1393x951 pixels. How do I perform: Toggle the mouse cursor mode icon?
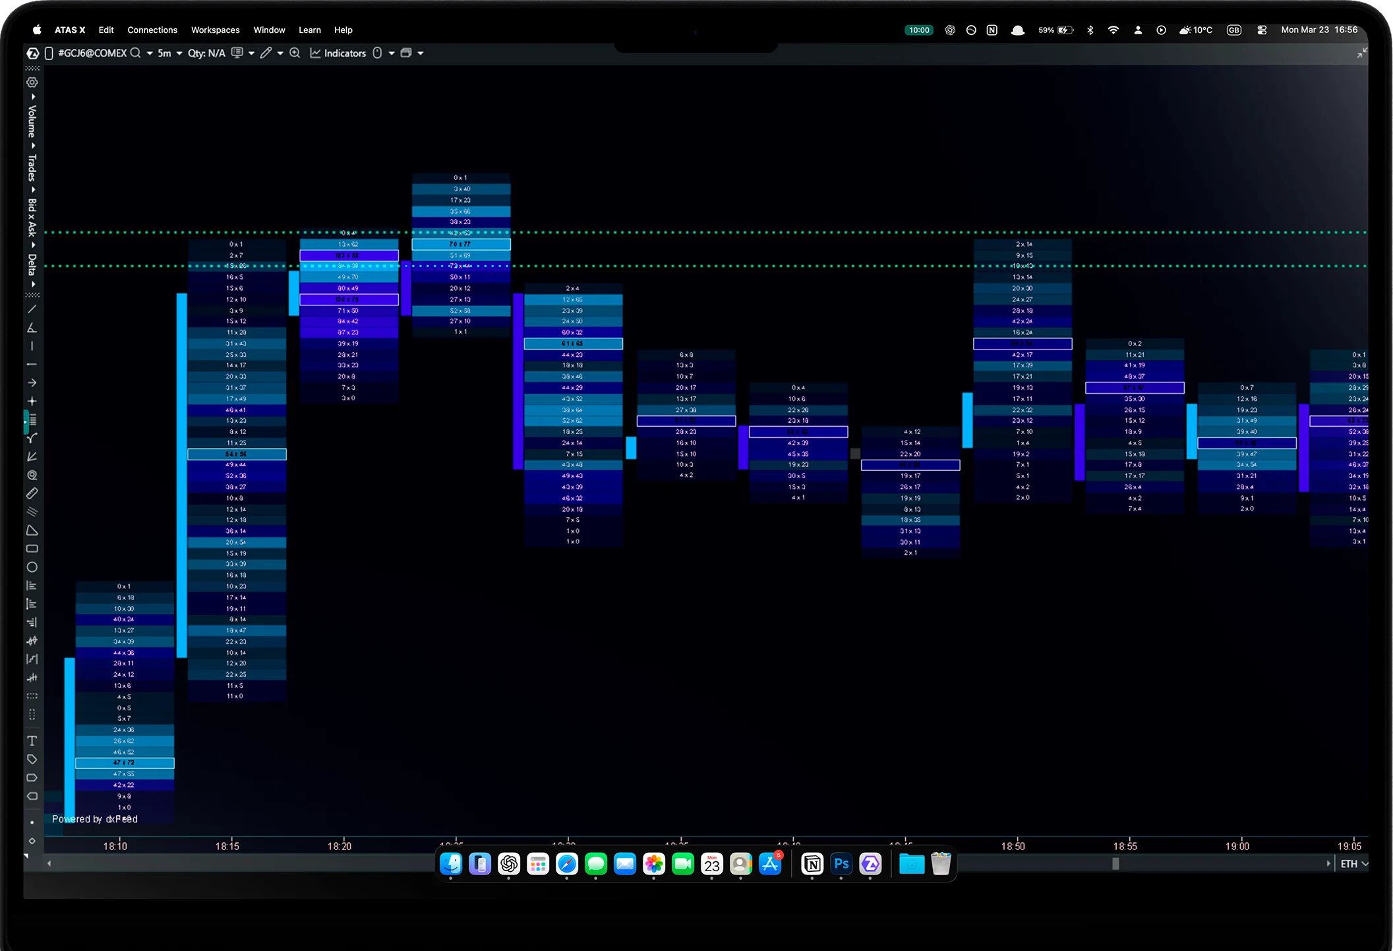tap(377, 53)
